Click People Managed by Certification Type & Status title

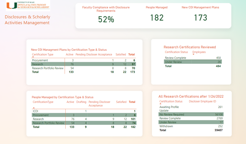pos(63,97)
